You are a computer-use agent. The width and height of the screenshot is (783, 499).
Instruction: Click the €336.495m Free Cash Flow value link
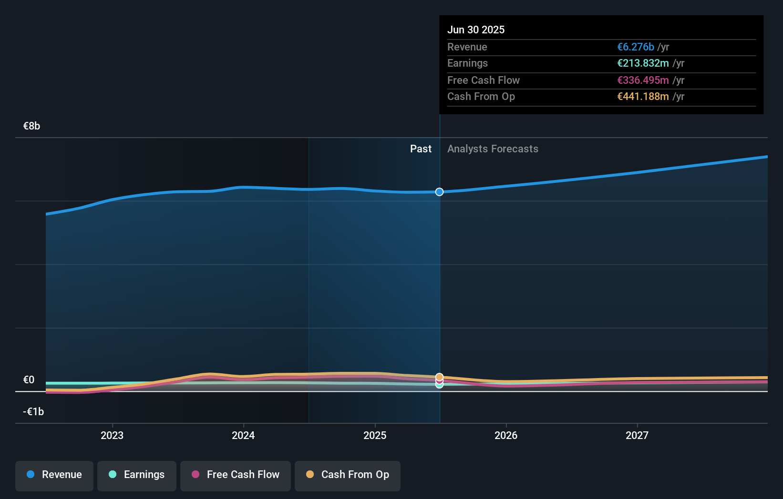click(642, 80)
